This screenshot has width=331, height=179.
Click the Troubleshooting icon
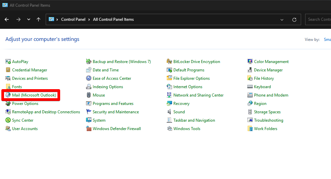click(250, 120)
